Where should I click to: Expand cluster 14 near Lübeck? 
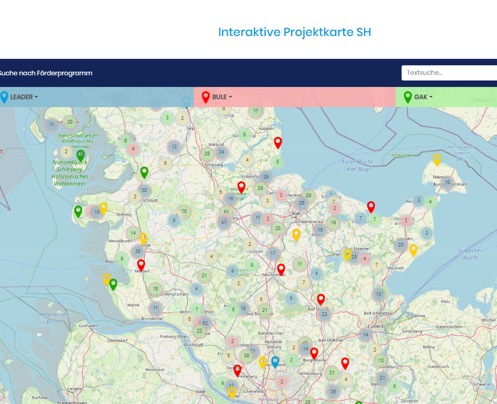(x=365, y=335)
